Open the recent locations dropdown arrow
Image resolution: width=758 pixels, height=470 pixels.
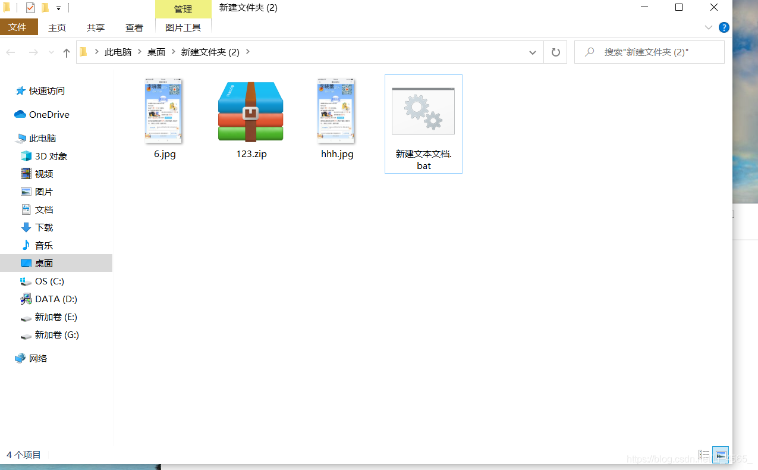coord(51,52)
